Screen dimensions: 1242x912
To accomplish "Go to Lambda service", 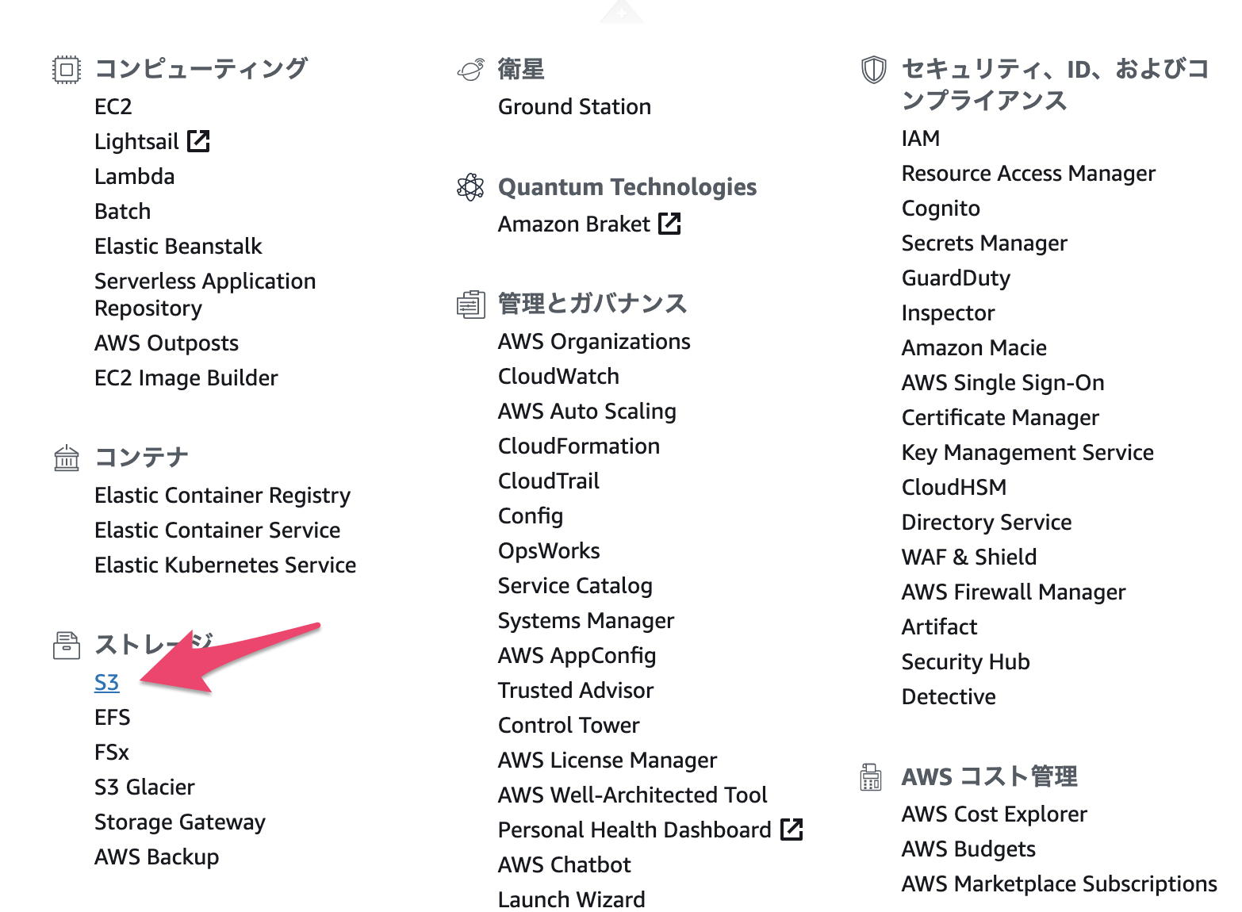I will coord(135,176).
